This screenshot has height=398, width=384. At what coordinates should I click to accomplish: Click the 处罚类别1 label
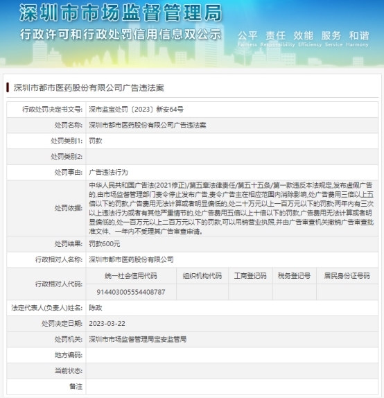(x=67, y=141)
